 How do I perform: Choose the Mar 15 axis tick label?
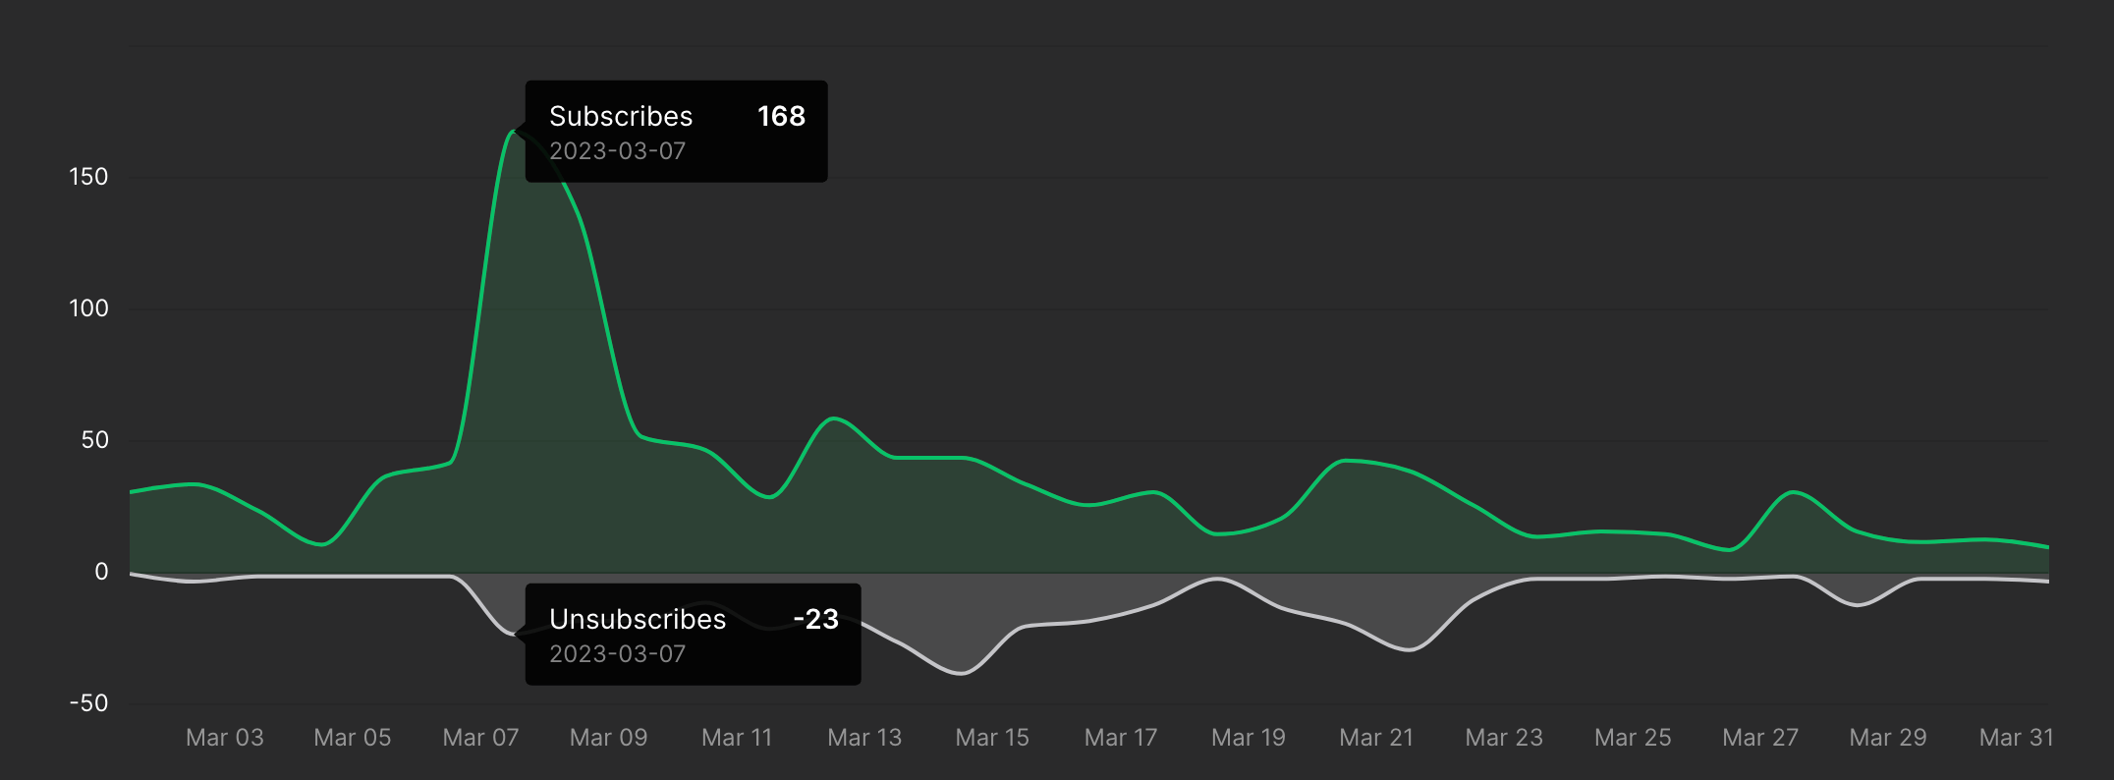pyautogui.click(x=992, y=738)
